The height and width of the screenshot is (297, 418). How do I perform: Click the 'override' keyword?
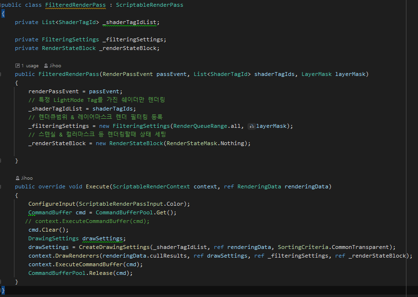click(x=52, y=186)
